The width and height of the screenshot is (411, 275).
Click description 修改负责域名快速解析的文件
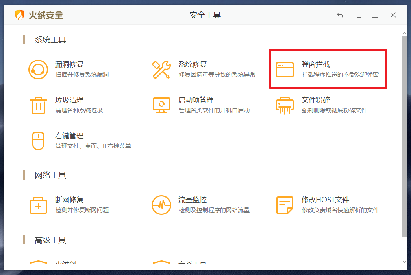pos(340,210)
